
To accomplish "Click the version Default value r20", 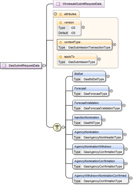I will (73, 33).
